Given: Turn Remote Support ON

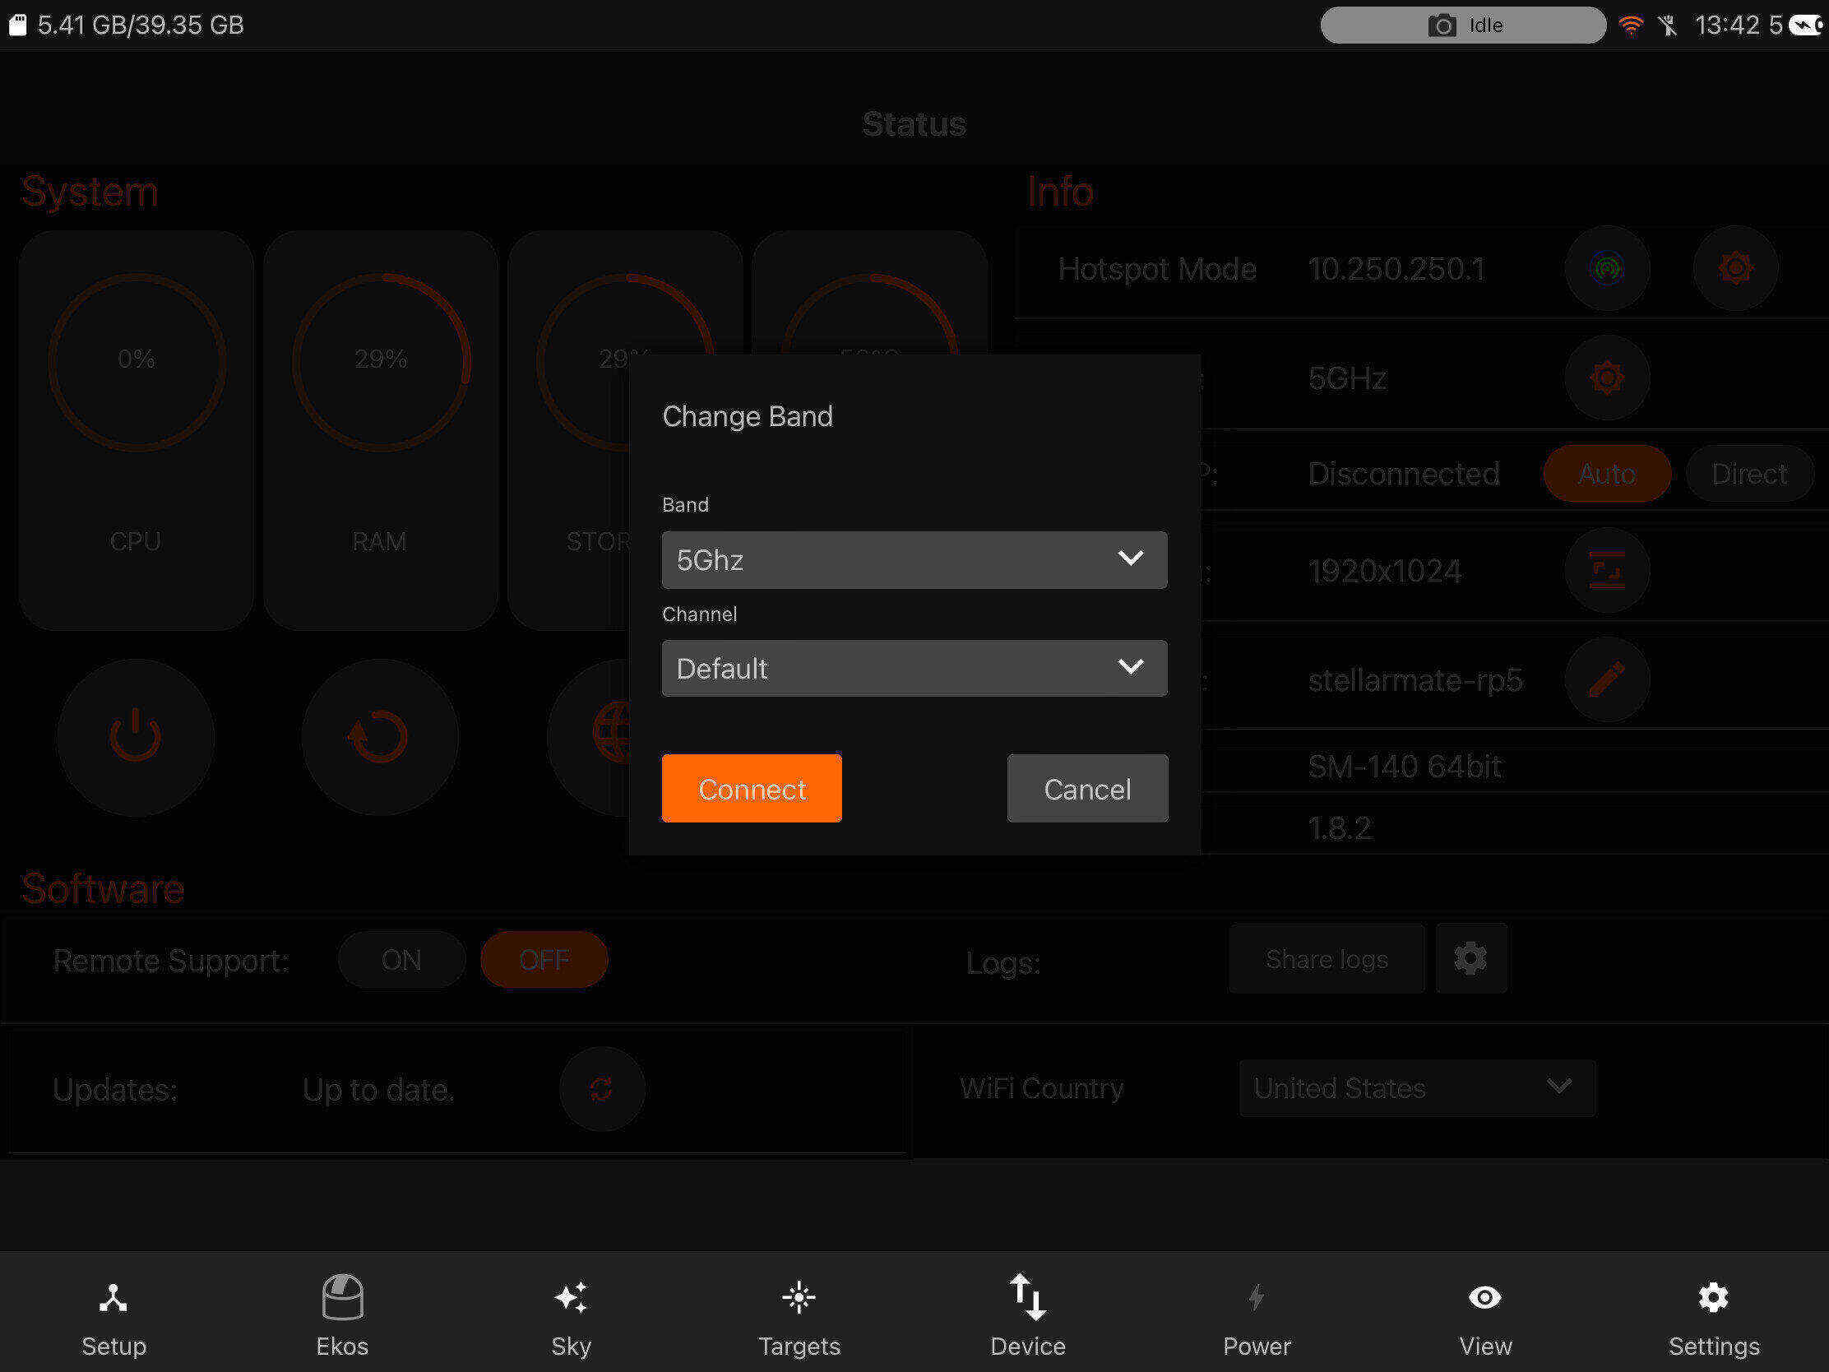Looking at the screenshot, I should (402, 959).
